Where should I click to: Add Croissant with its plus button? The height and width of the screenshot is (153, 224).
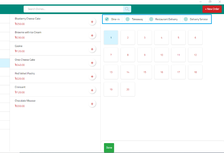pos(92,90)
